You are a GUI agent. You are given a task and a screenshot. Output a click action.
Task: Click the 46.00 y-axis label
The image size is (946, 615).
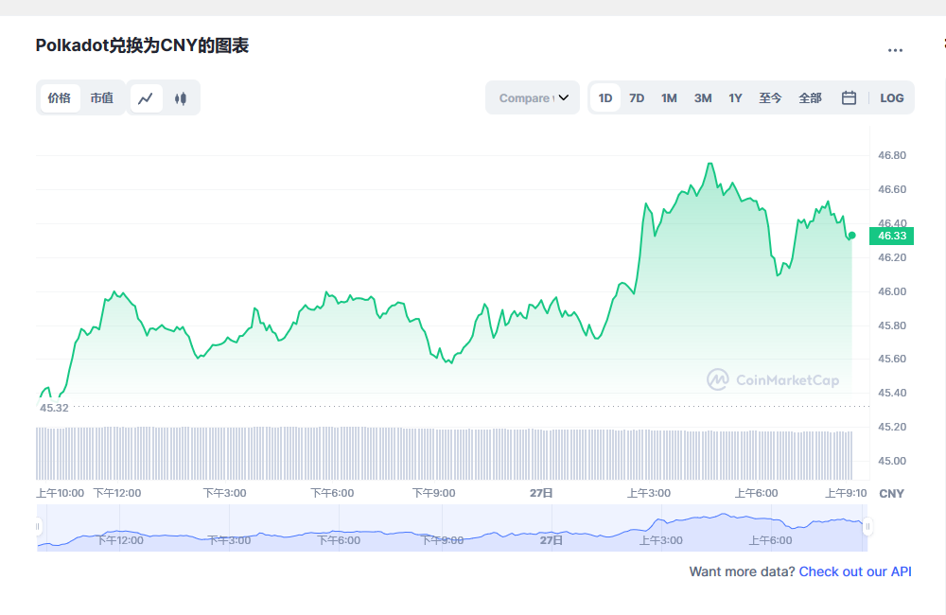892,291
